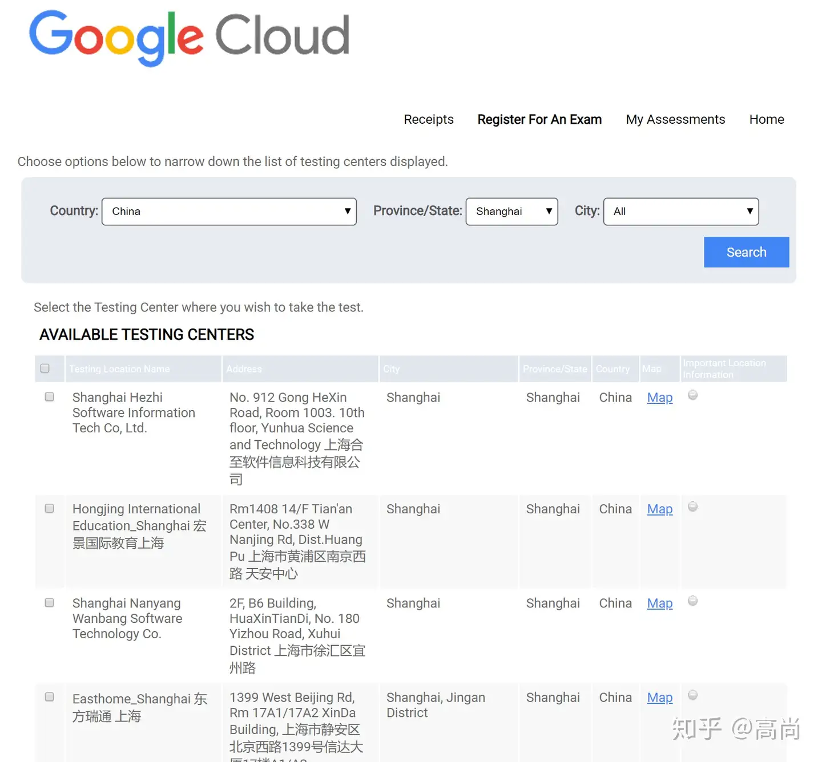Check the Shanghai Hezhi Software testing center
The width and height of the screenshot is (822, 762).
[50, 397]
